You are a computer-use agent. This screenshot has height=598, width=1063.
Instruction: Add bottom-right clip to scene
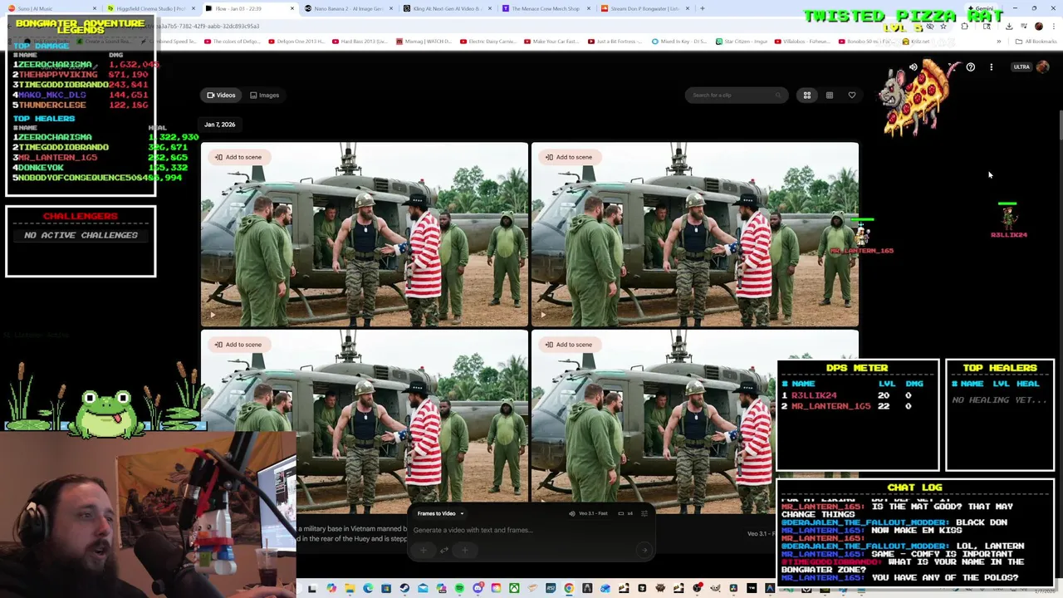(x=568, y=345)
